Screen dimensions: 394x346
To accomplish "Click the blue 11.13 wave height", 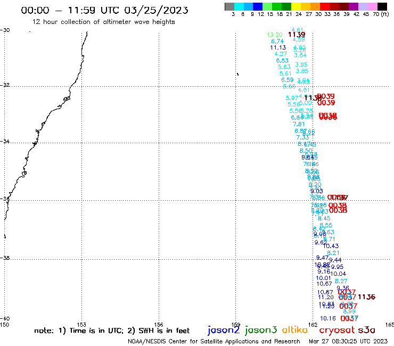I will click(x=278, y=47).
